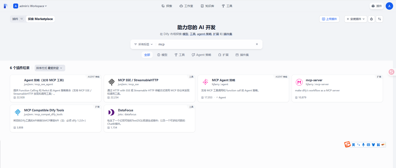Click the MCP Agent 策略 plugin icon
396x168 pixels.
[x=205, y=82]
